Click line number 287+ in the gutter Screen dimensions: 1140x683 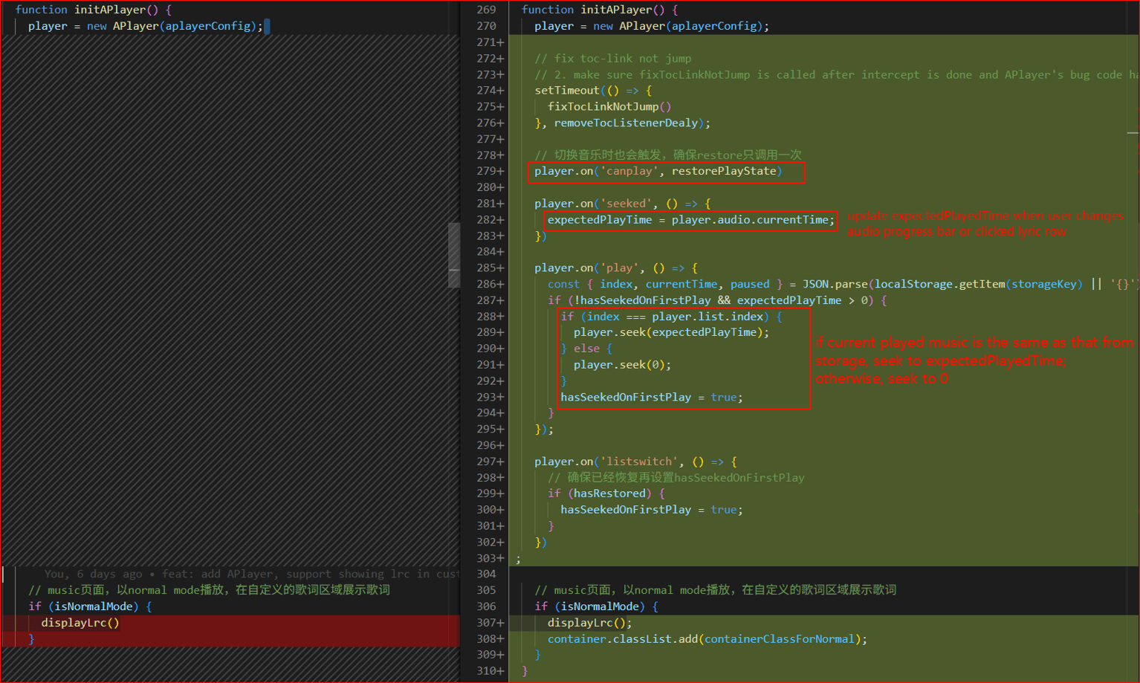point(490,301)
